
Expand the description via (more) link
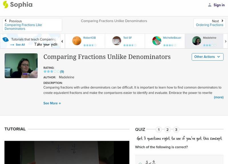click(x=219, y=97)
